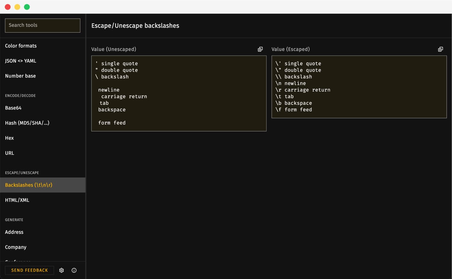This screenshot has width=452, height=279.
Task: Click the Send Feedback button
Action: pos(29,270)
